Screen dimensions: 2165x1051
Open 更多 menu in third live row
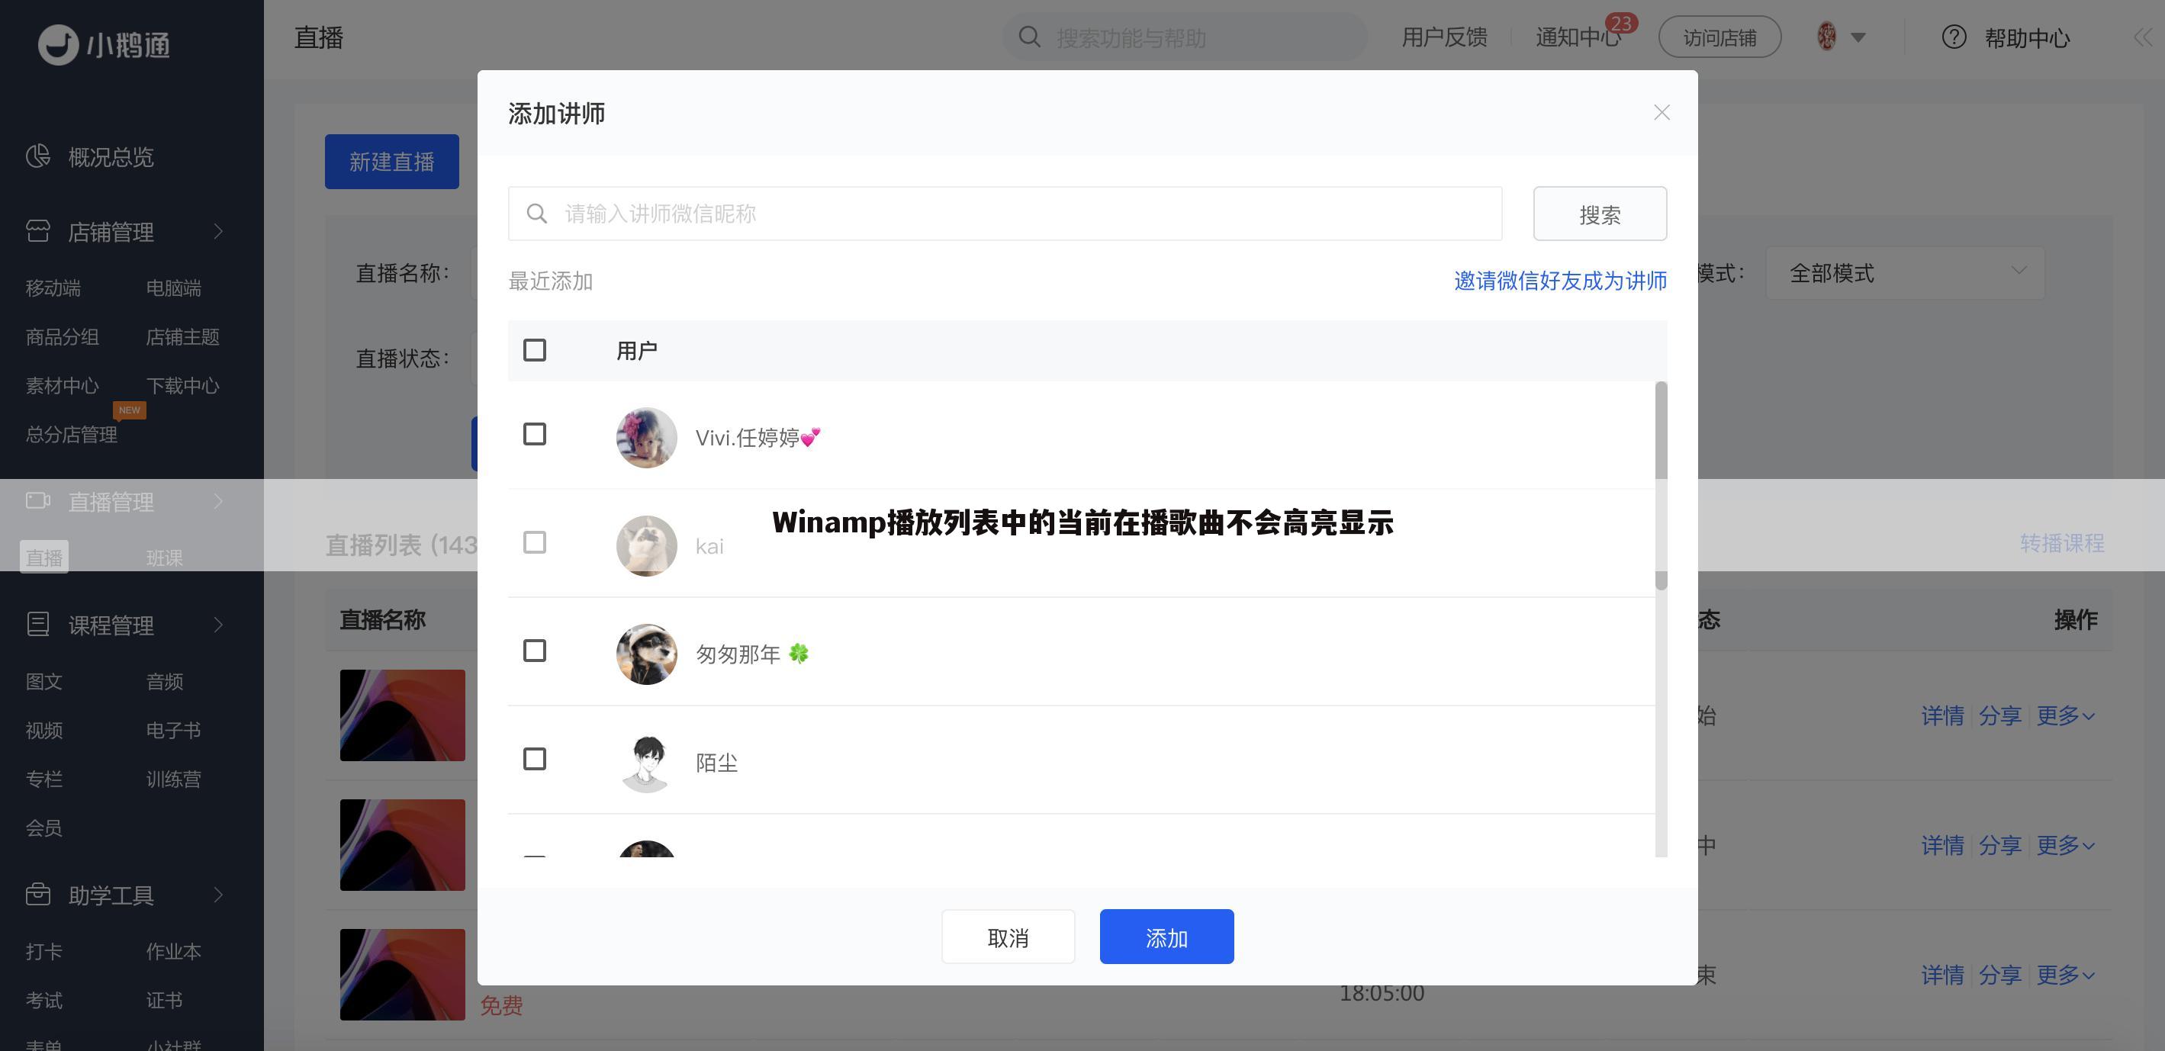point(2065,975)
